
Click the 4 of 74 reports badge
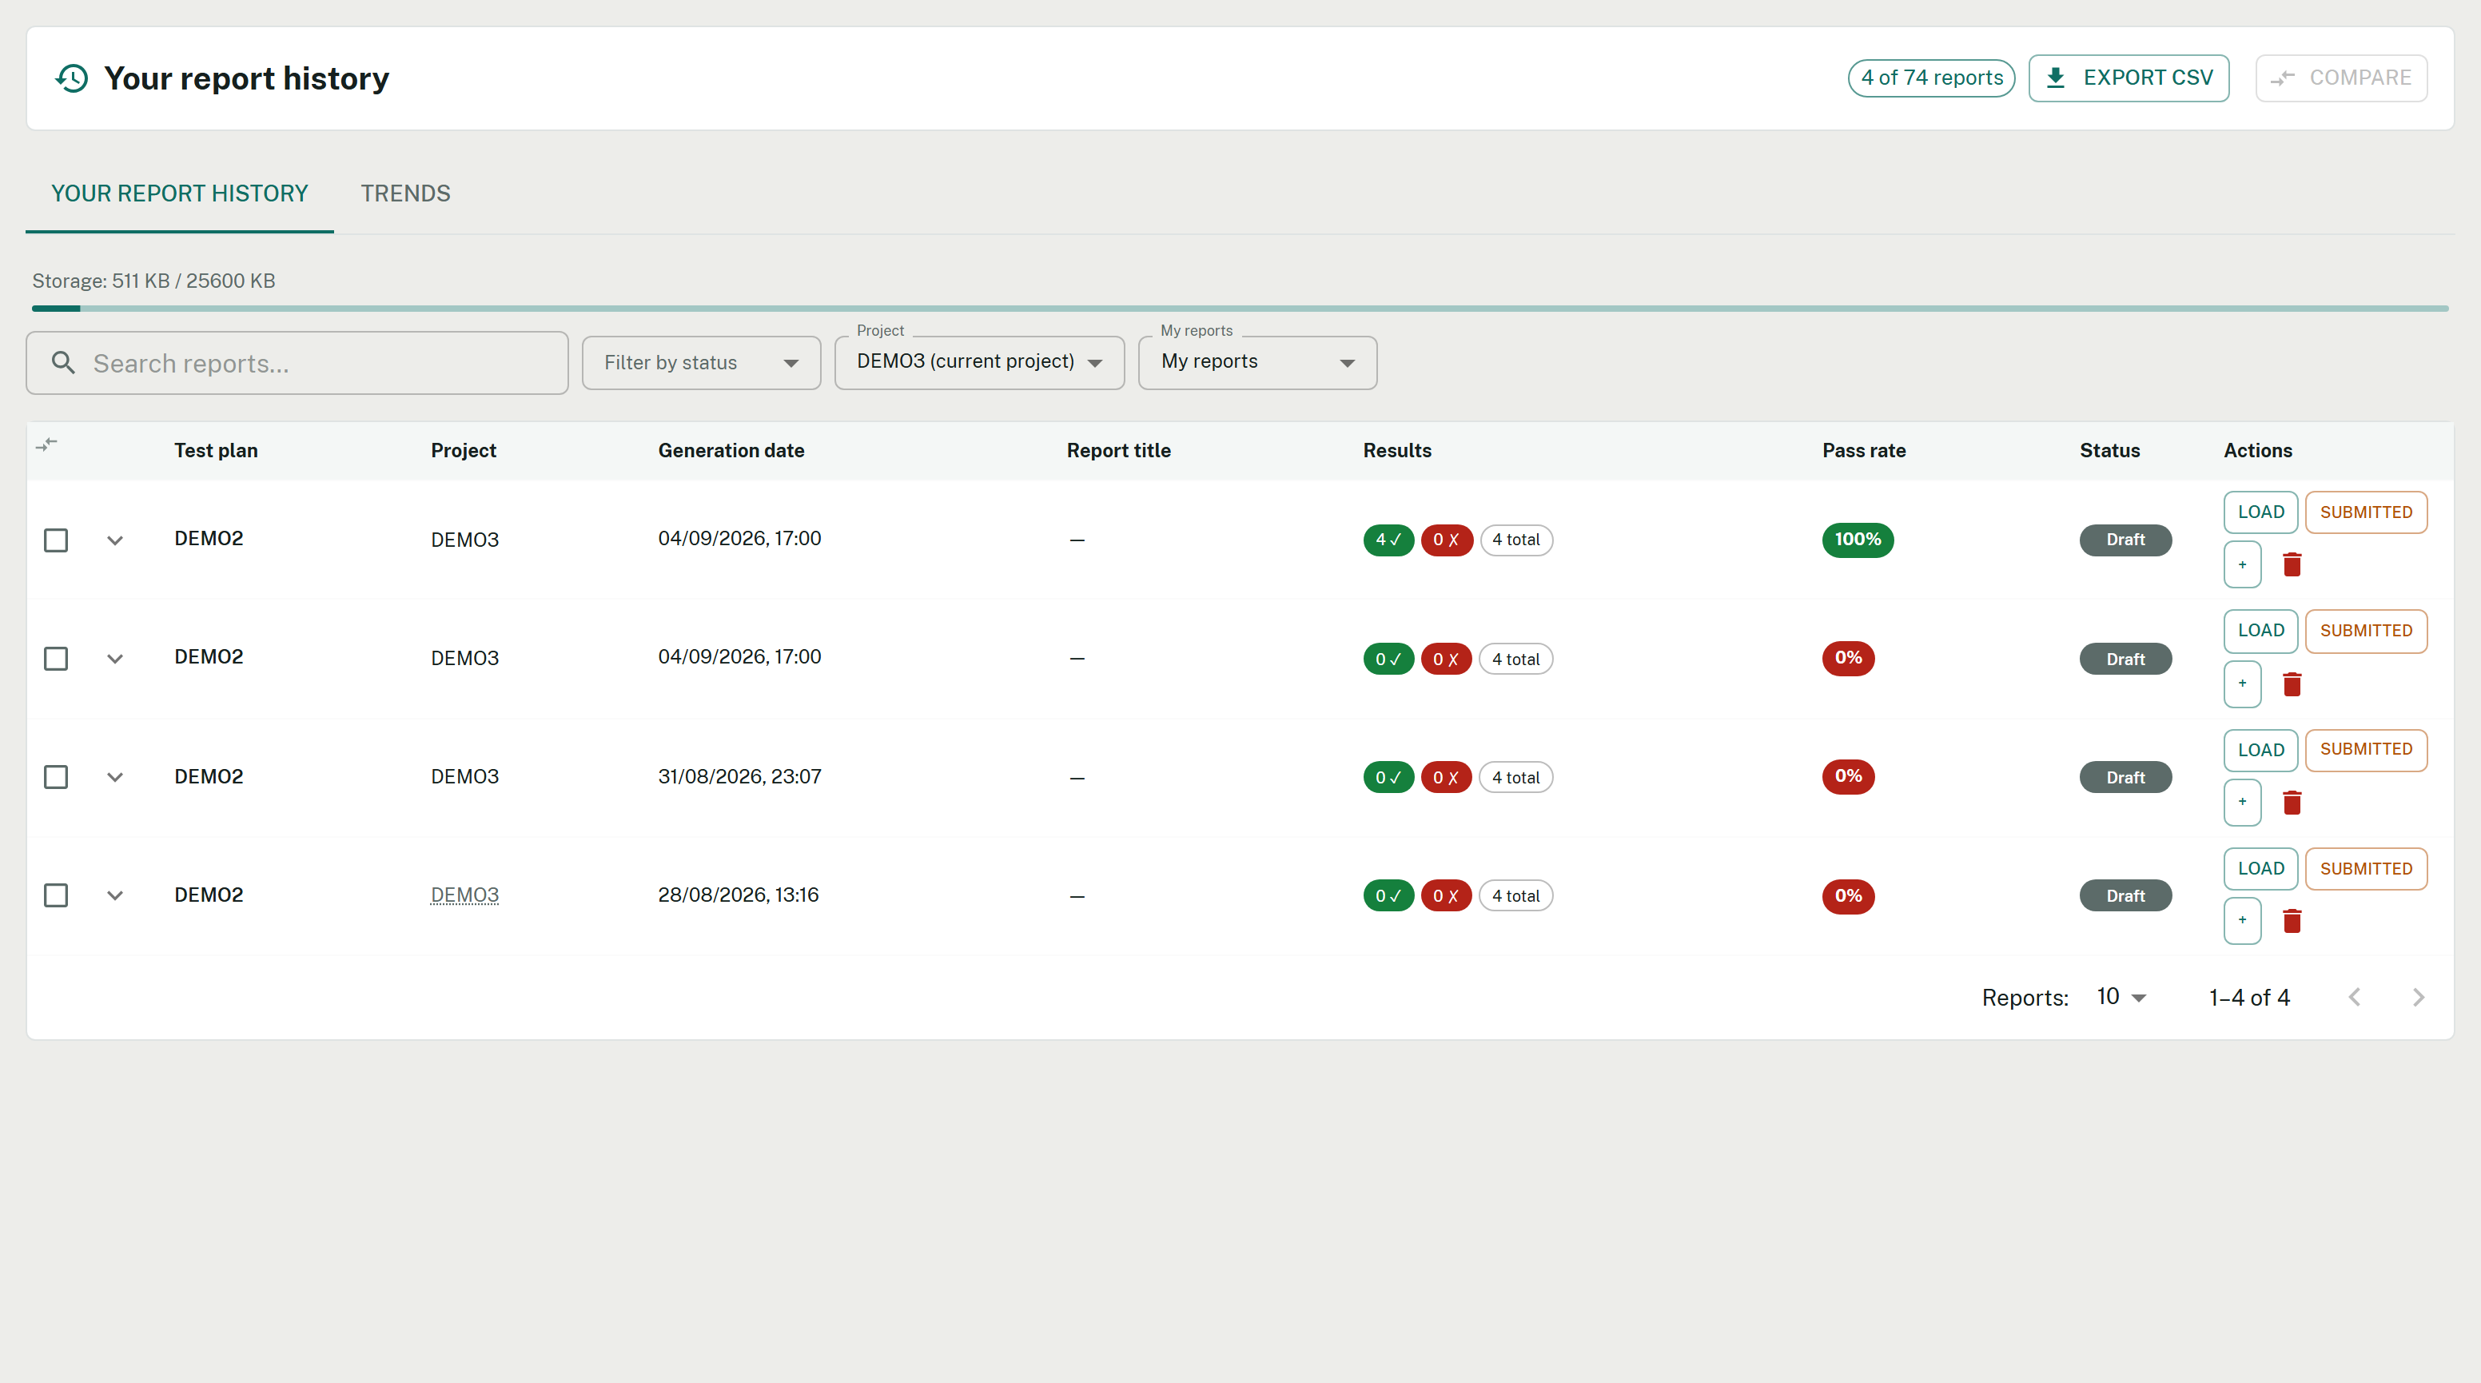click(1931, 78)
